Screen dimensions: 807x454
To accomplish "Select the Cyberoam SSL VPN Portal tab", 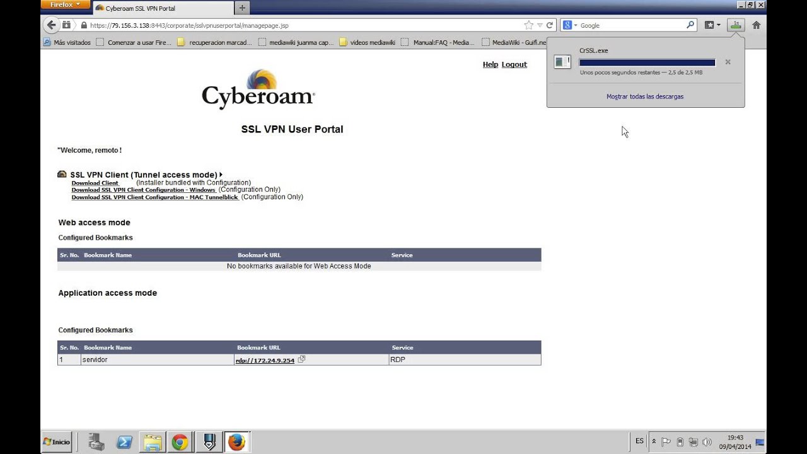I will [x=162, y=8].
